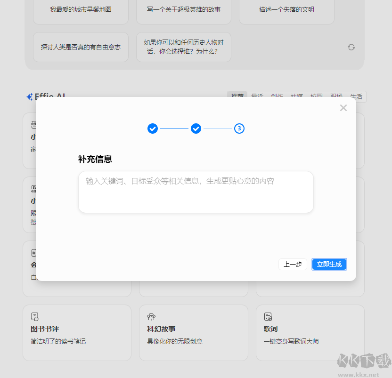Open the 图书书评 template card
The image size is (392, 378).
click(x=77, y=333)
